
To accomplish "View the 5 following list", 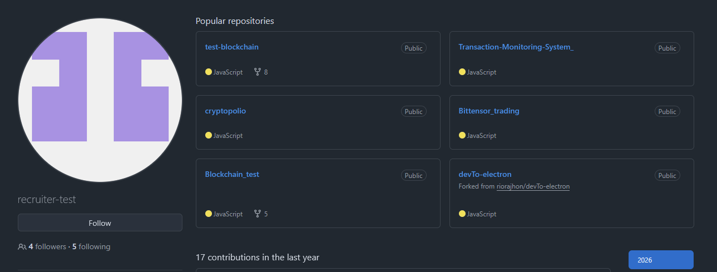I will 91,246.
